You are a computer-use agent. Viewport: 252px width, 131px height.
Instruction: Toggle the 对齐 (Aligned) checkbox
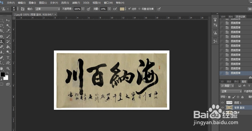129,9
